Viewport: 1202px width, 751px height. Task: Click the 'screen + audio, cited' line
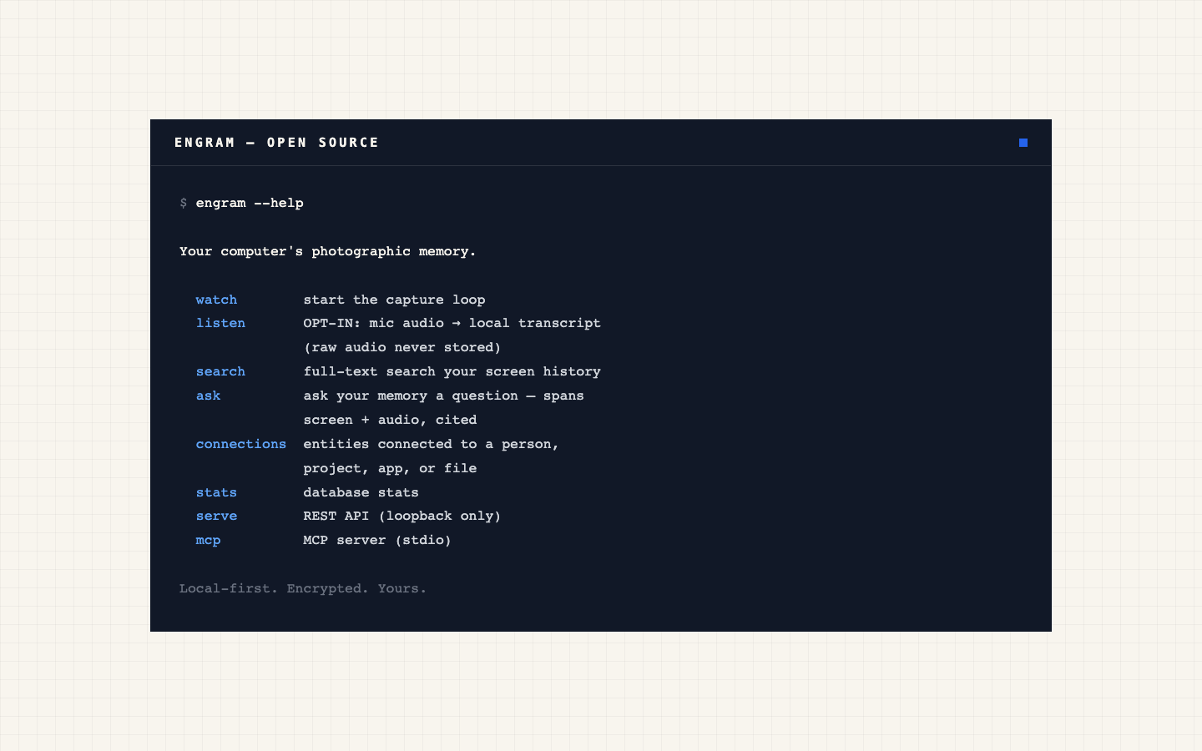(x=390, y=420)
